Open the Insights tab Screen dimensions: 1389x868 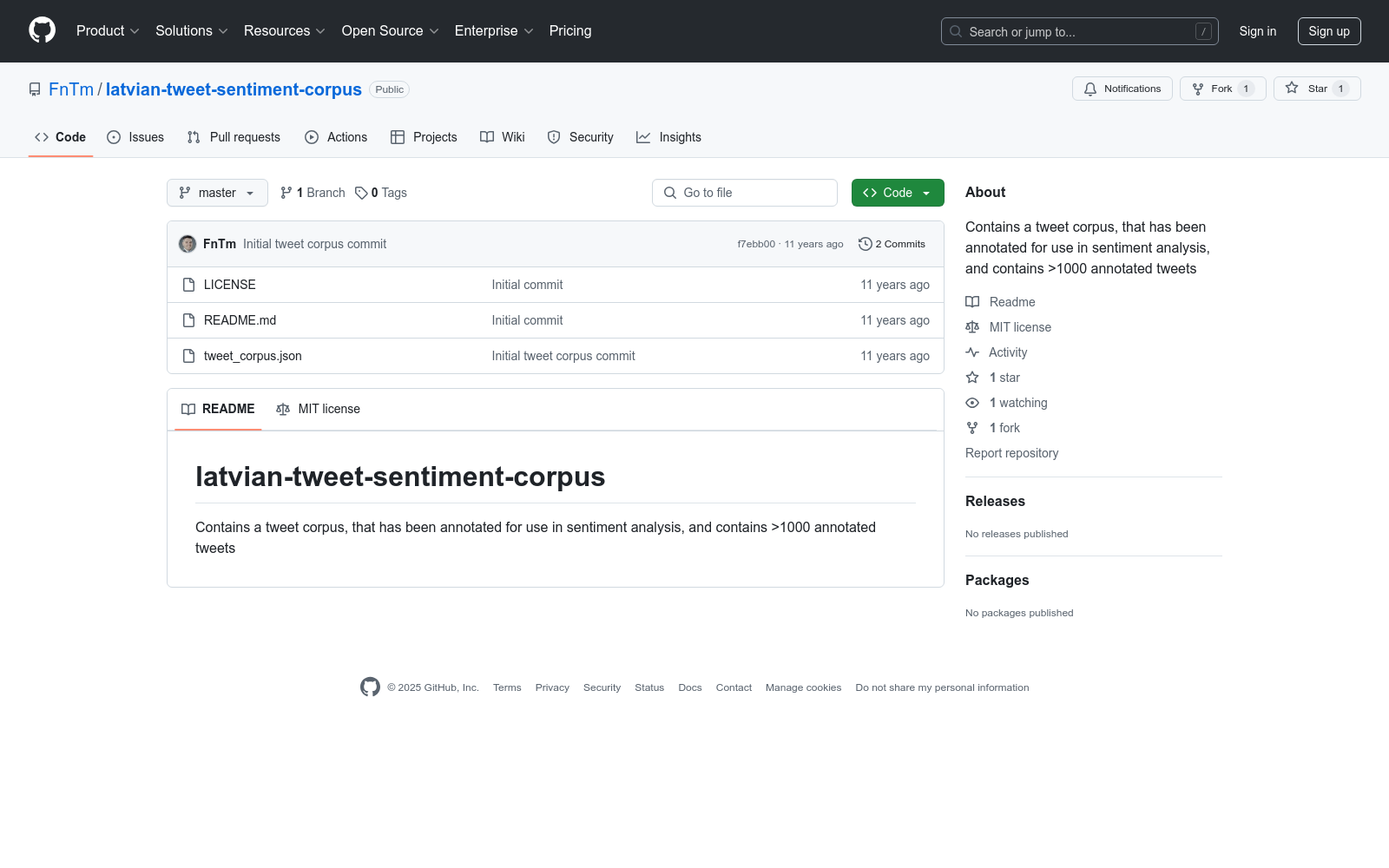coord(668,137)
